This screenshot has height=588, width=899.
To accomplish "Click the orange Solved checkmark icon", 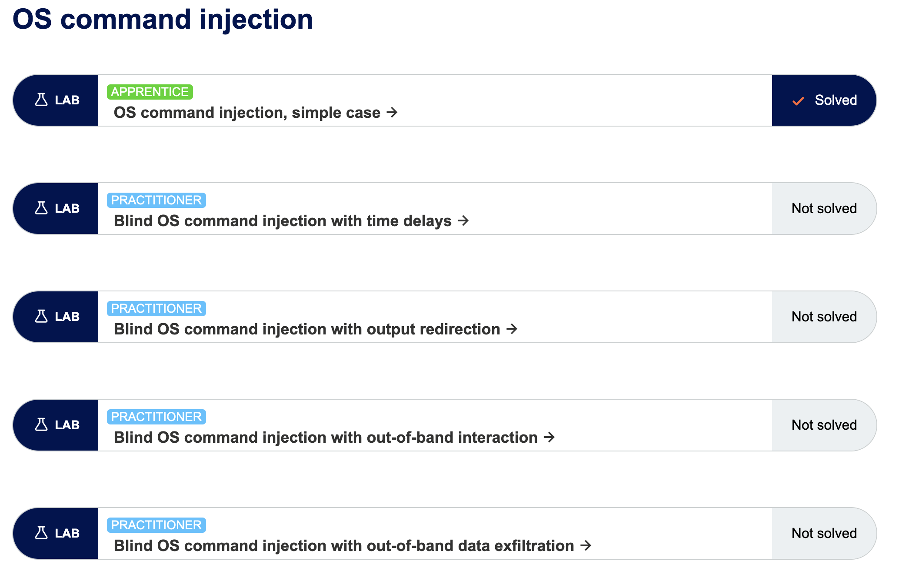I will pos(798,101).
